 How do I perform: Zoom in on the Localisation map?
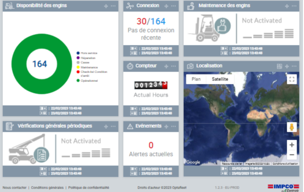tap(292, 145)
